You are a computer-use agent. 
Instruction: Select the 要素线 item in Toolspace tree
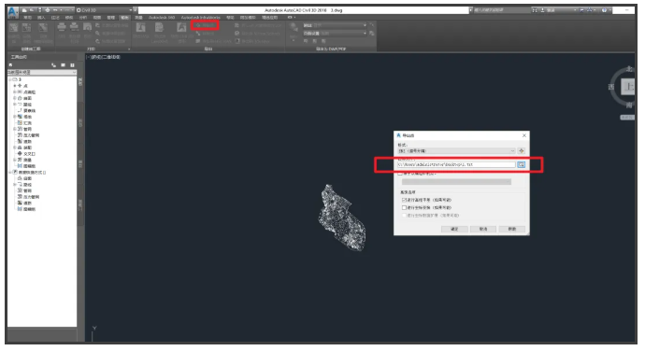tap(29, 110)
